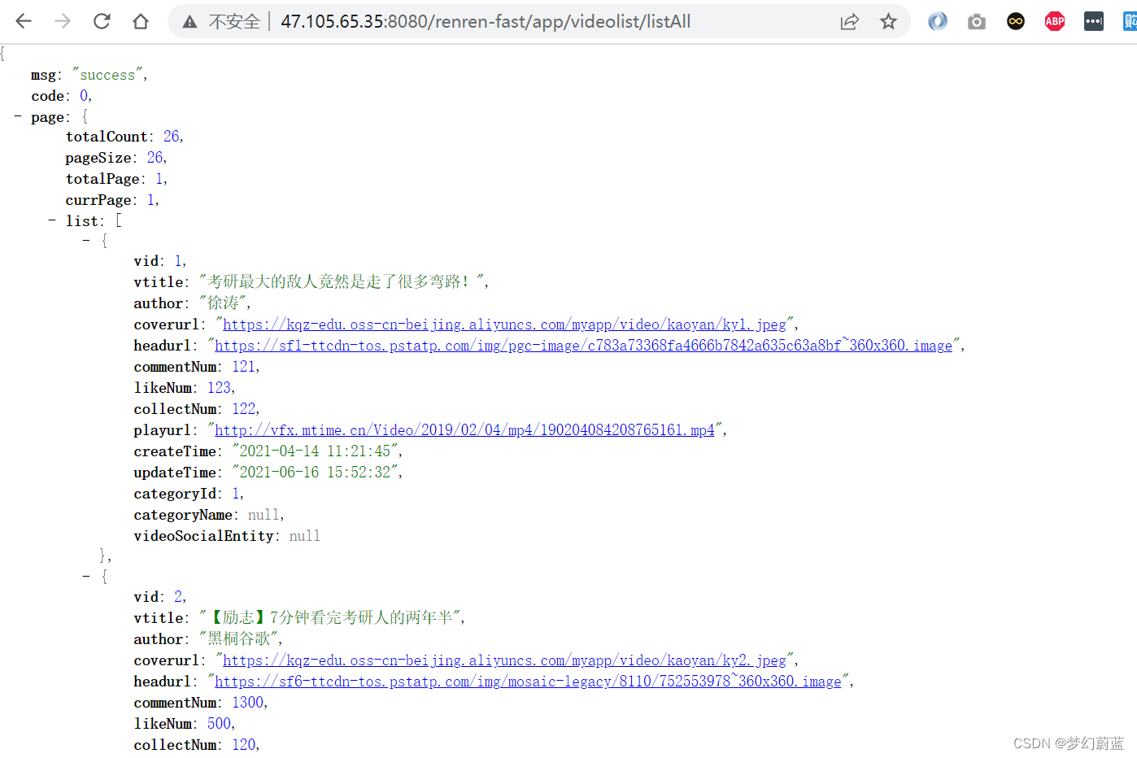Show the not-secure site warning details

point(220,21)
